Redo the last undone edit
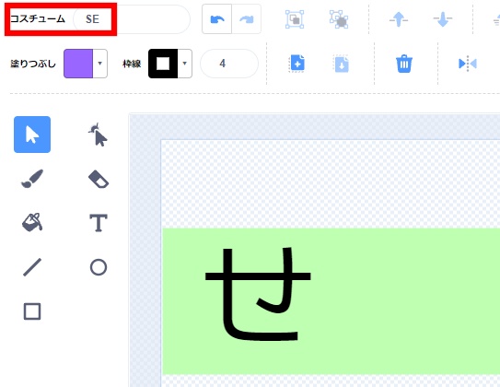This screenshot has height=387, width=500. (247, 19)
